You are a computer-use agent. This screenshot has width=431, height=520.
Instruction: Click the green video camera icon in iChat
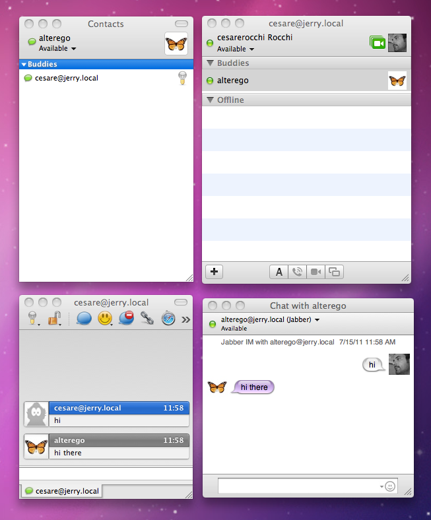click(378, 43)
